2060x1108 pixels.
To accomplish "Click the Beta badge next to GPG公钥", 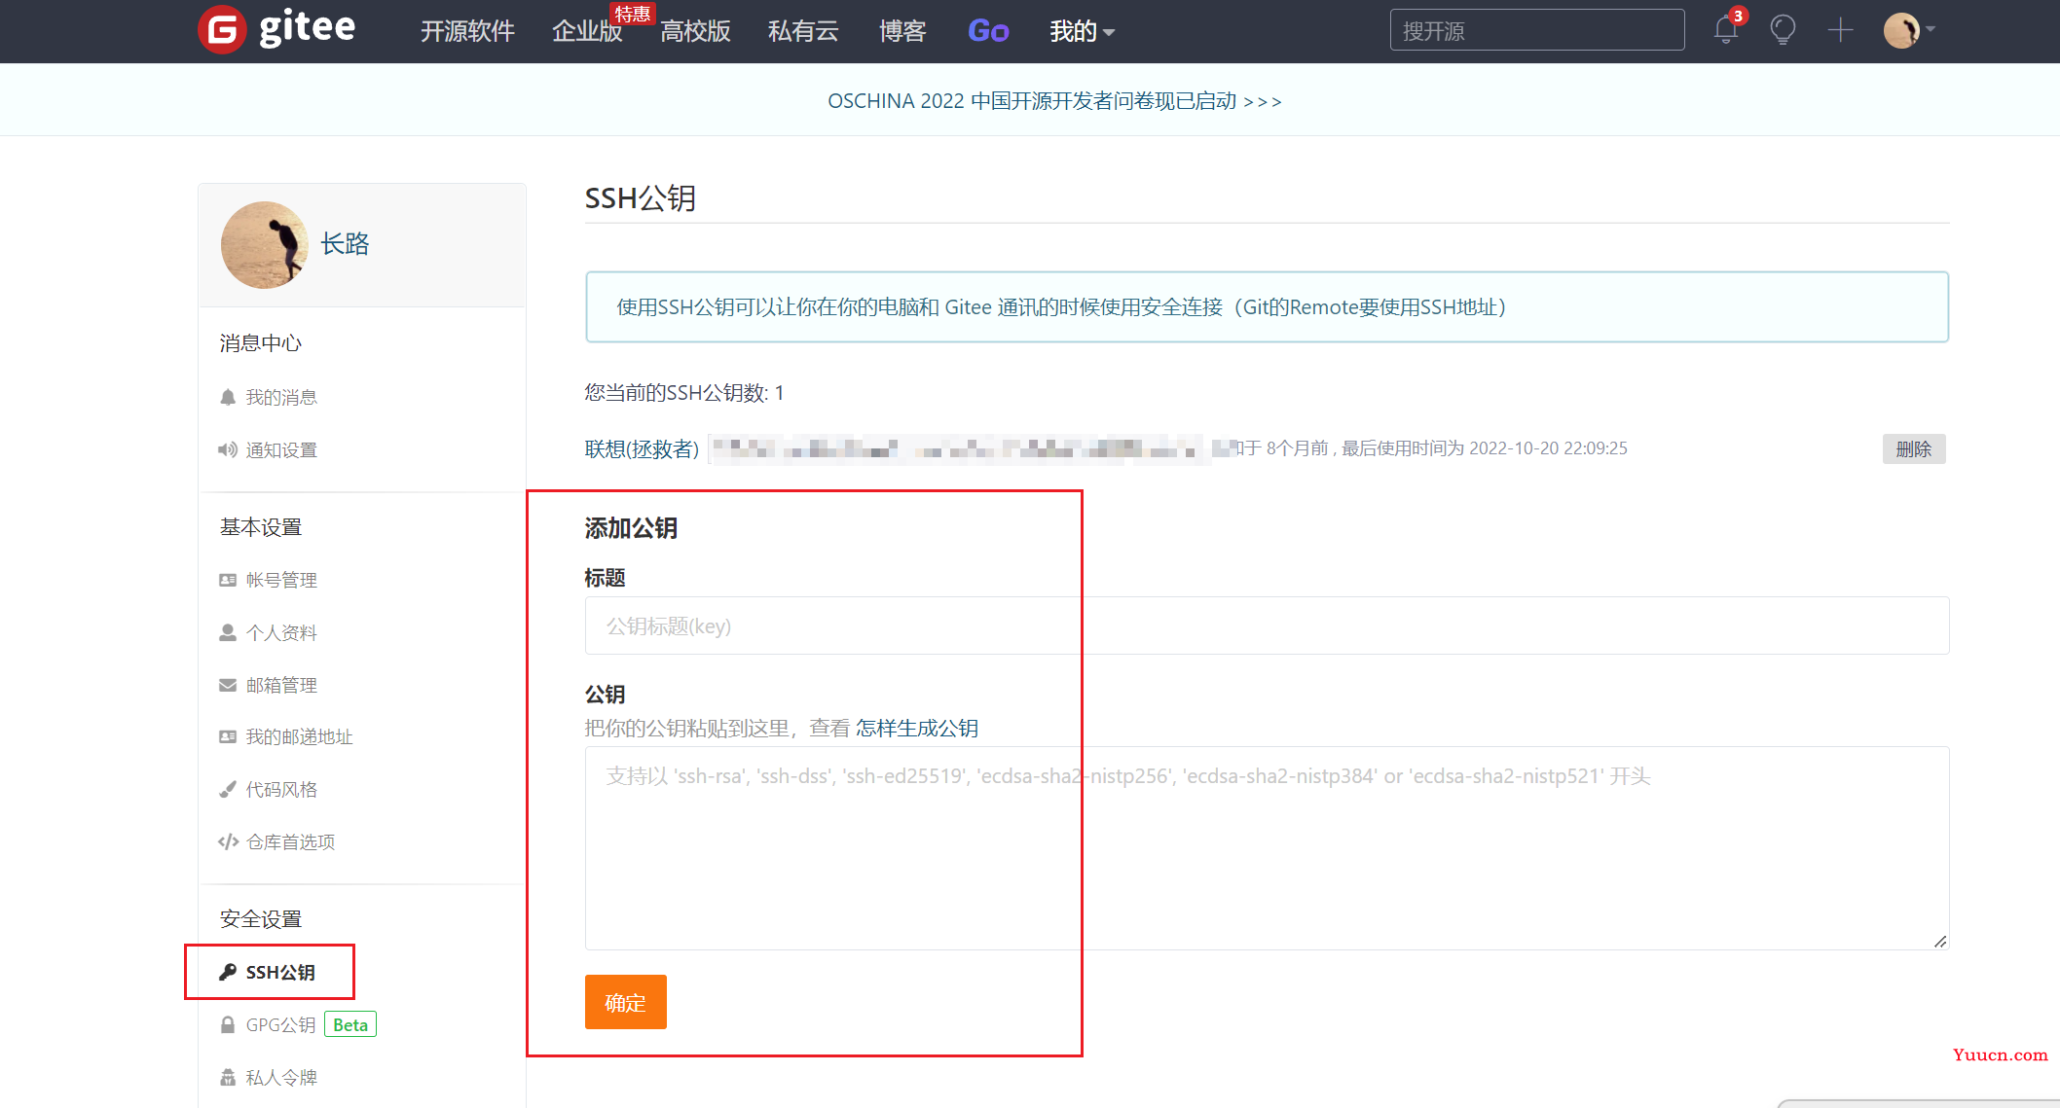I will point(350,1024).
